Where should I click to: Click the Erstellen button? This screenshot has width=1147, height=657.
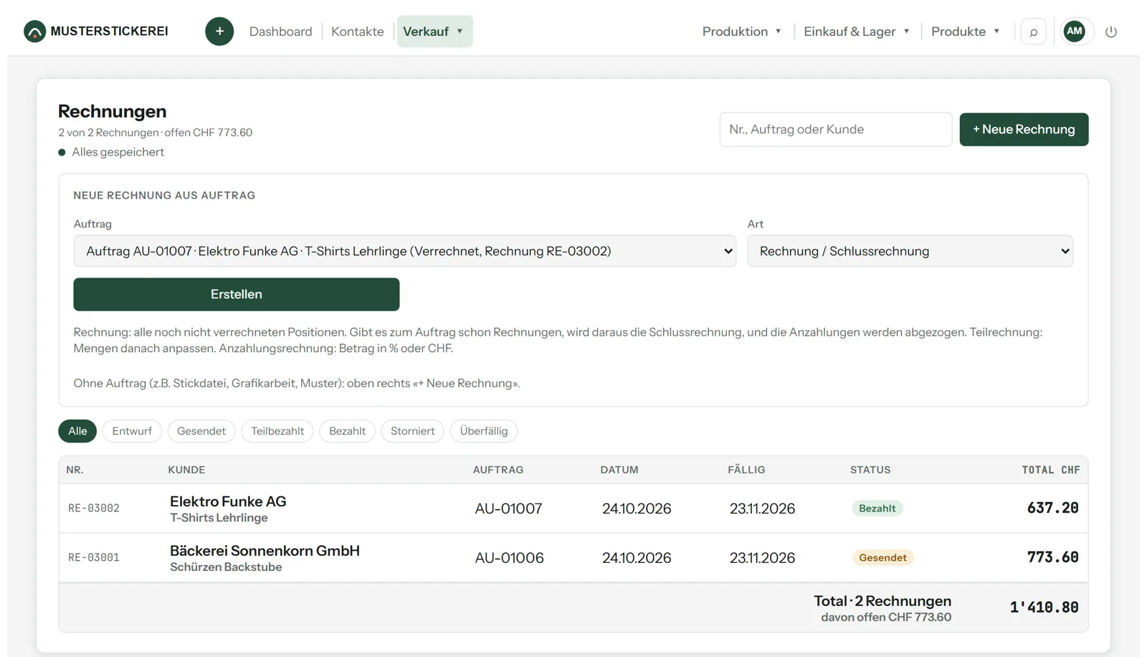click(237, 294)
